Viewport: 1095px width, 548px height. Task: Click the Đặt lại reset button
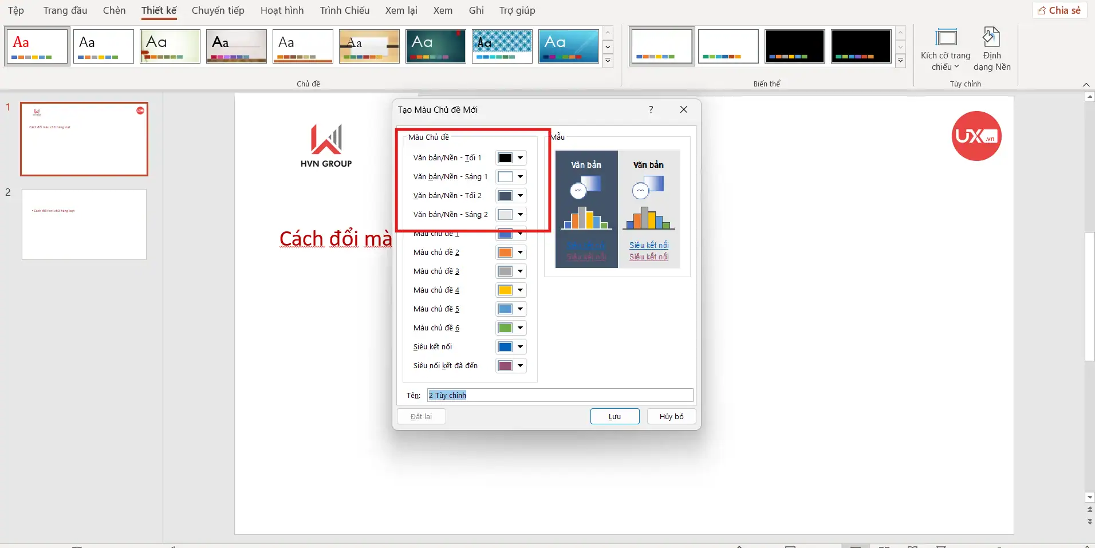tap(420, 416)
